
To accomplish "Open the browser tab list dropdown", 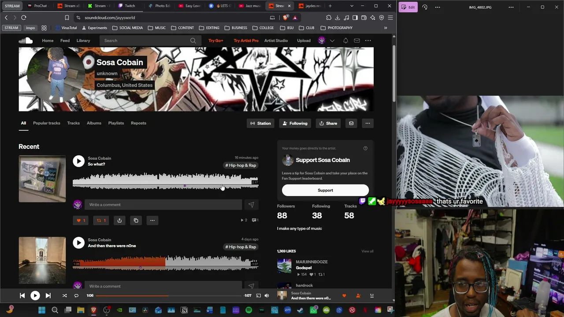I will (x=352, y=6).
